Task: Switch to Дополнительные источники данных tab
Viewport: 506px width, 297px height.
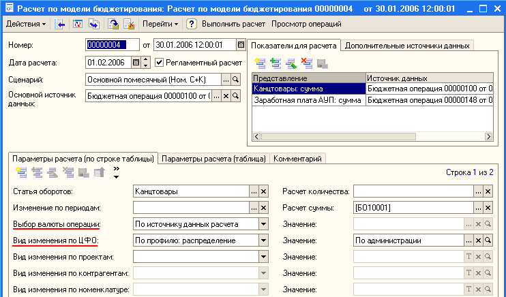Action: click(x=407, y=46)
